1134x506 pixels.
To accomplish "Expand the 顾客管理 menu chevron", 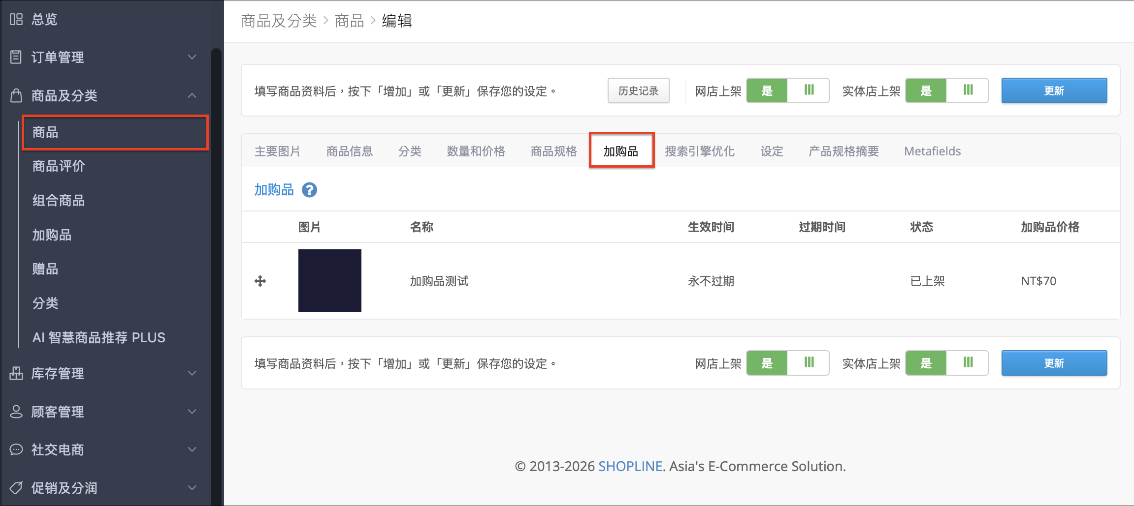I will point(192,412).
